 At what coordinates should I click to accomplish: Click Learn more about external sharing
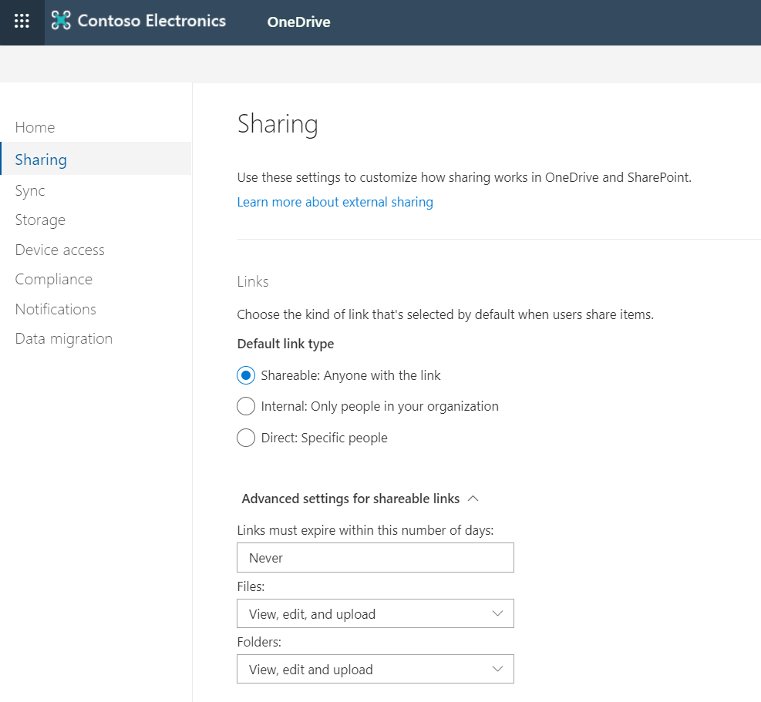click(x=335, y=202)
